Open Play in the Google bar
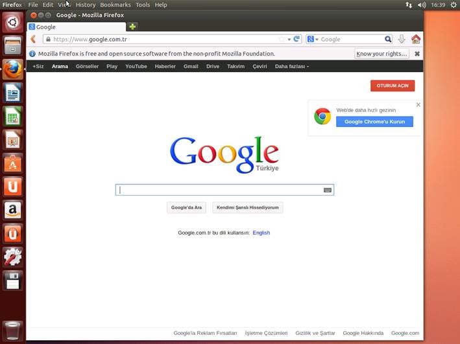The image size is (460, 344). 112,66
